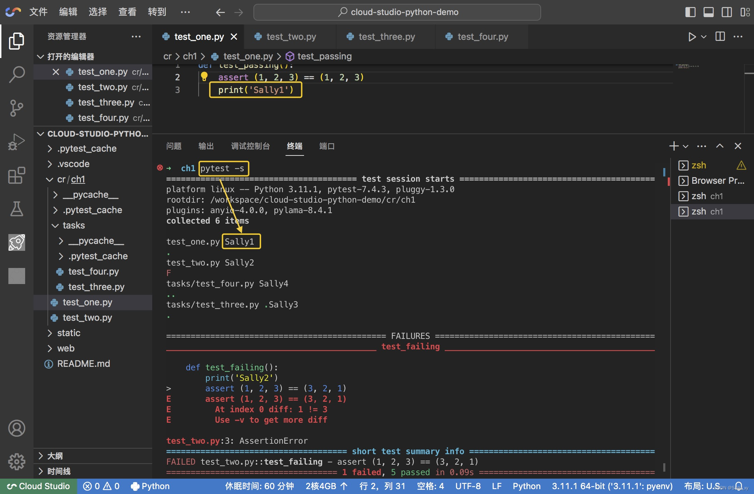Open Explorer panel more actions ellipsis
Screen dimensions: 754x494
pyautogui.click(x=136, y=36)
